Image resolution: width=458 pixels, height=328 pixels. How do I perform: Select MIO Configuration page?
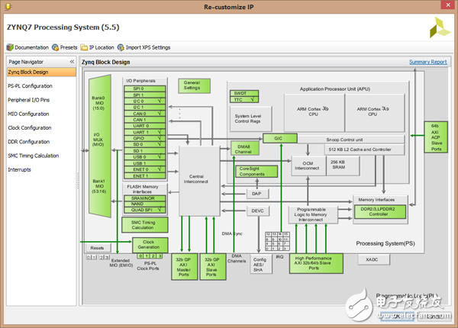(x=28, y=114)
